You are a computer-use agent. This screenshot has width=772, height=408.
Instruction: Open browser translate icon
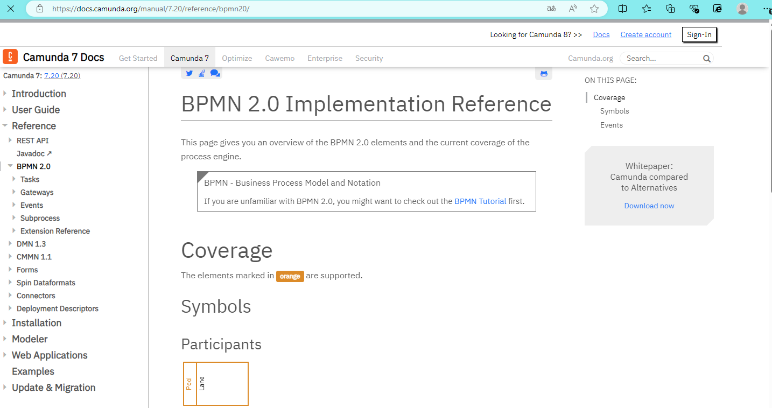[x=551, y=9]
